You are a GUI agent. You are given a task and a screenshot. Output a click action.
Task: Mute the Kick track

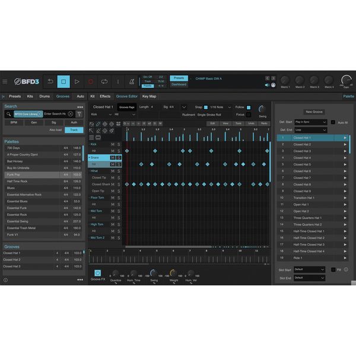click(x=113, y=144)
